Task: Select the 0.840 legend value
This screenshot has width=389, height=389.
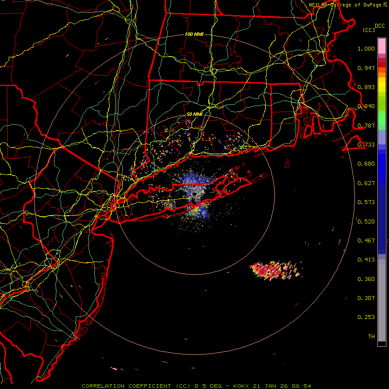Action: pyautogui.click(x=366, y=106)
